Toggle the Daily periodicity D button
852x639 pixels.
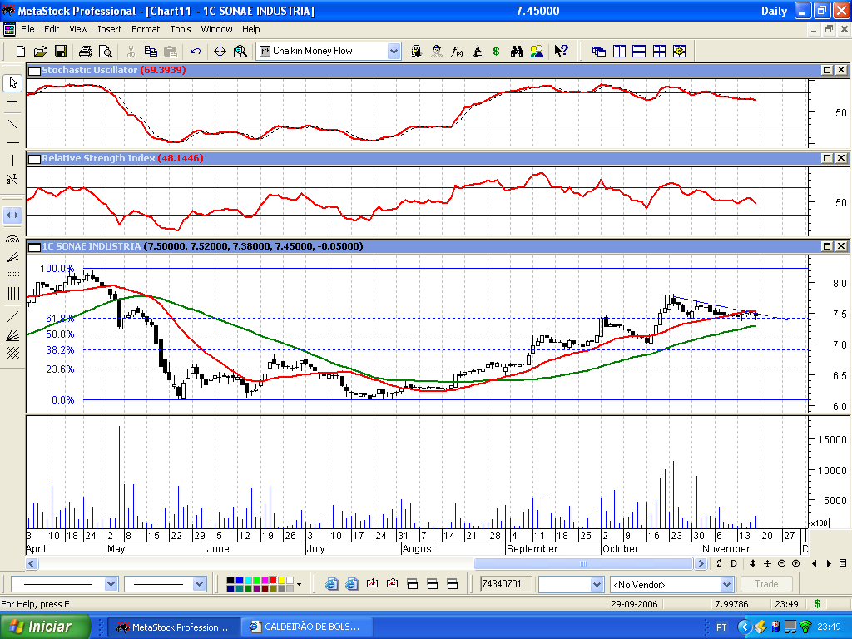tap(733, 563)
